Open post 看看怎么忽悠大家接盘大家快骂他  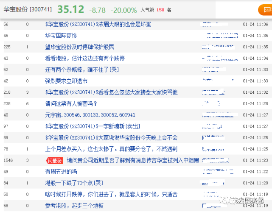[111, 92]
